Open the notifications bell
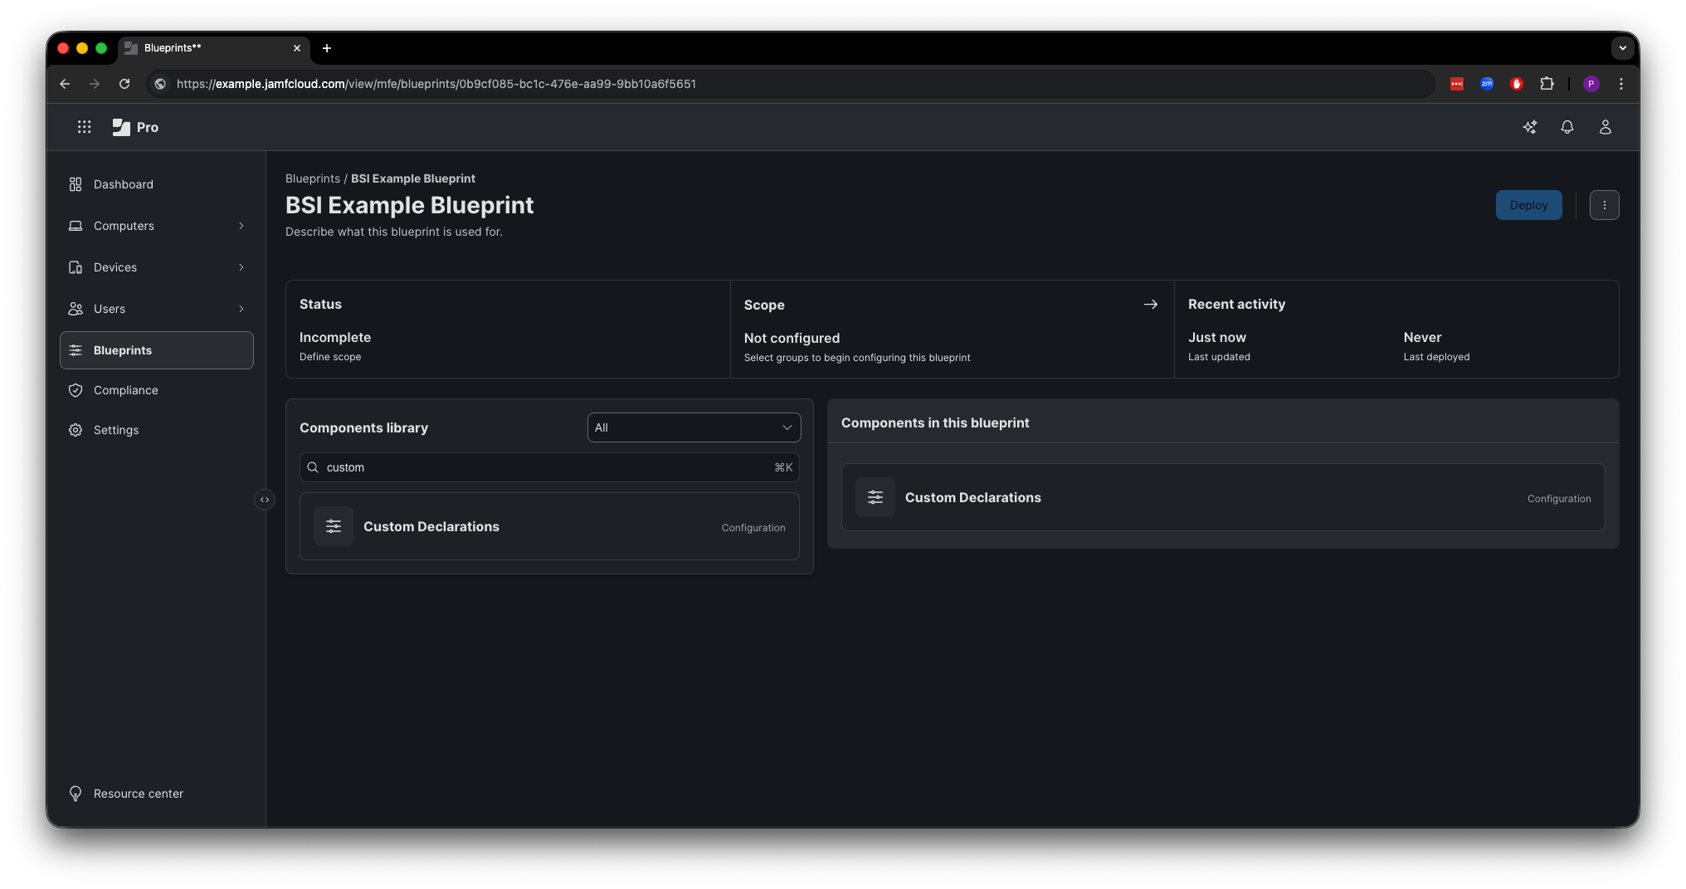 click(1567, 127)
